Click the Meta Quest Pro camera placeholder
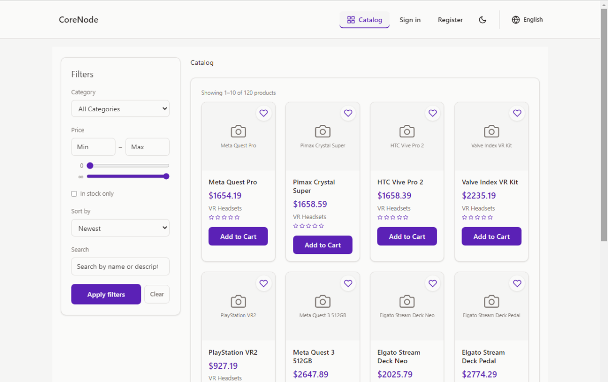Image resolution: width=608 pixels, height=382 pixels. (x=238, y=132)
